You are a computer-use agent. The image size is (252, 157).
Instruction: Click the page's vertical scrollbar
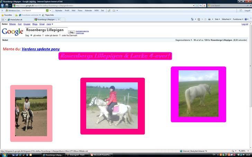coord(251,86)
